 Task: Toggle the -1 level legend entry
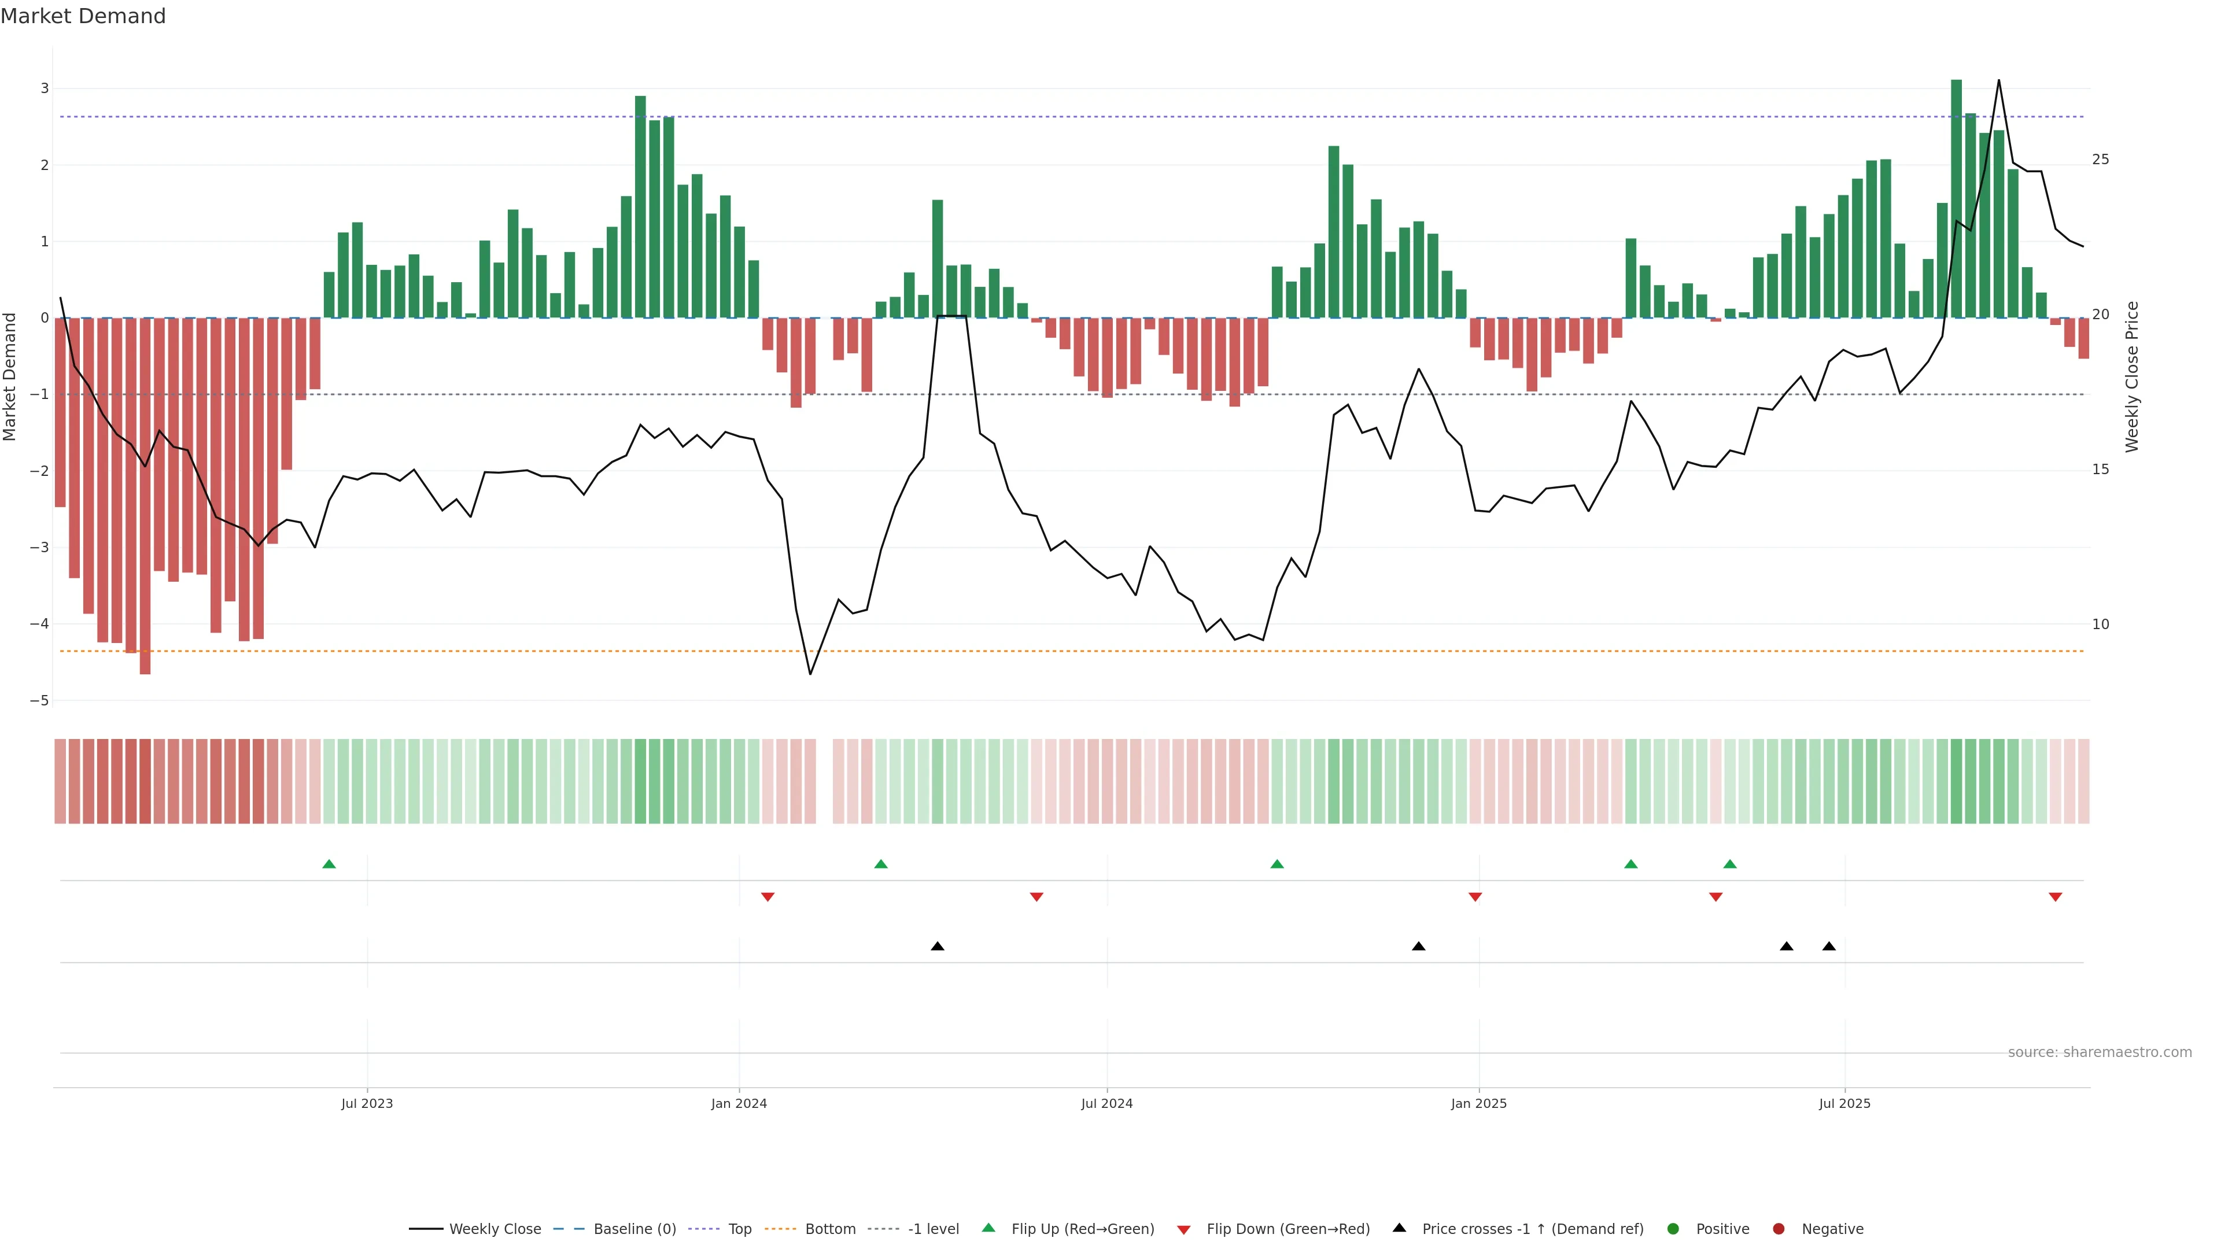click(933, 1228)
